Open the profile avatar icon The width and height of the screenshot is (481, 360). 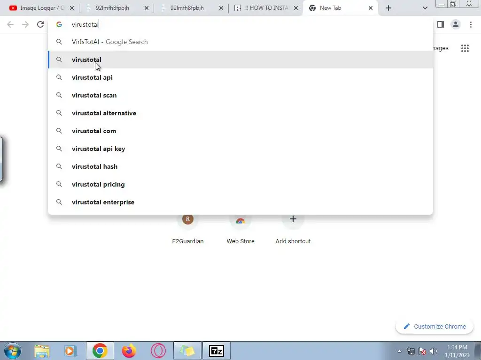[456, 24]
